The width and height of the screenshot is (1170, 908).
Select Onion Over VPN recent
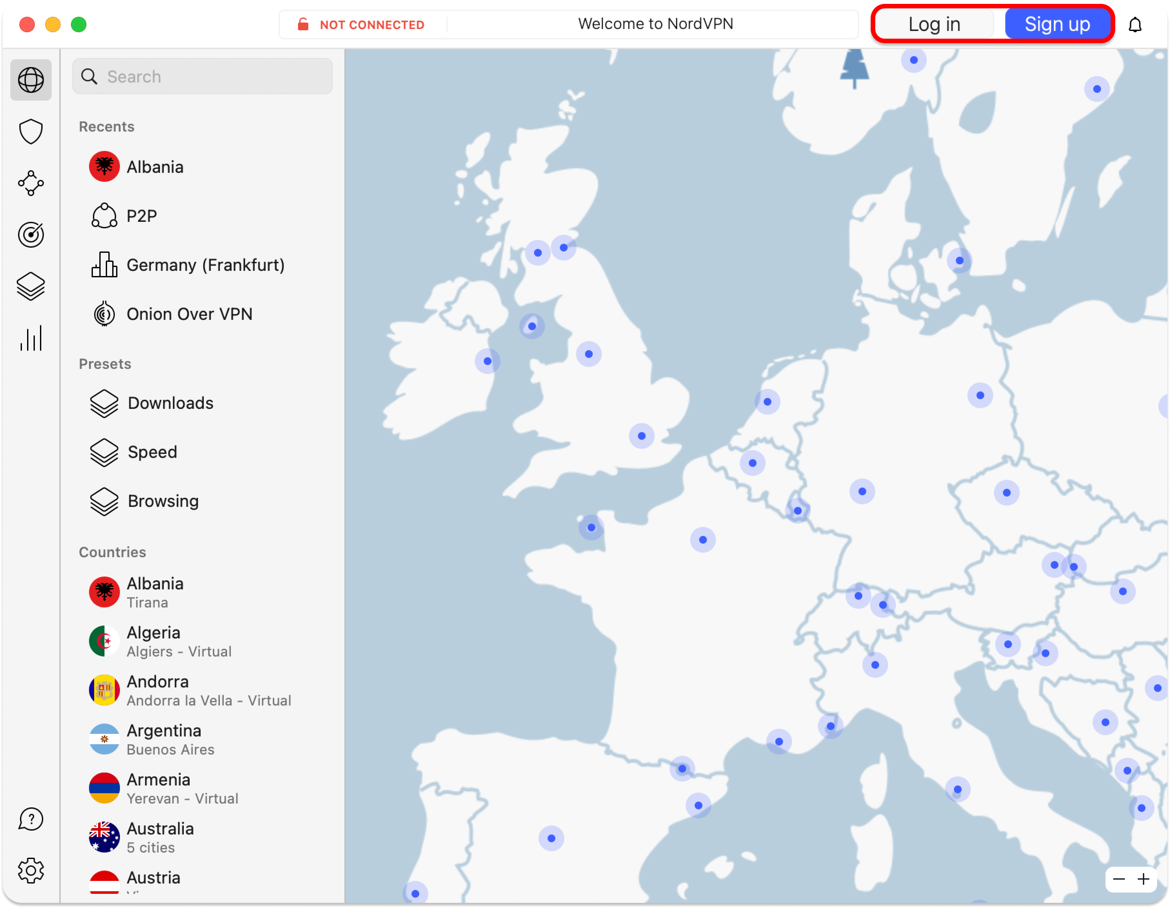click(x=189, y=314)
